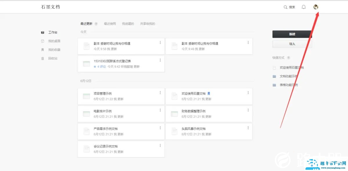The height and width of the screenshot is (171, 348).
Task: Click document icon of 副本 file updated 9:58
Action: (x=86, y=46)
